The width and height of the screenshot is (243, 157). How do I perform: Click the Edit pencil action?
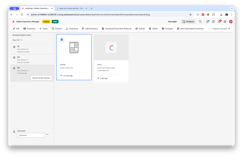click(x=16, y=28)
